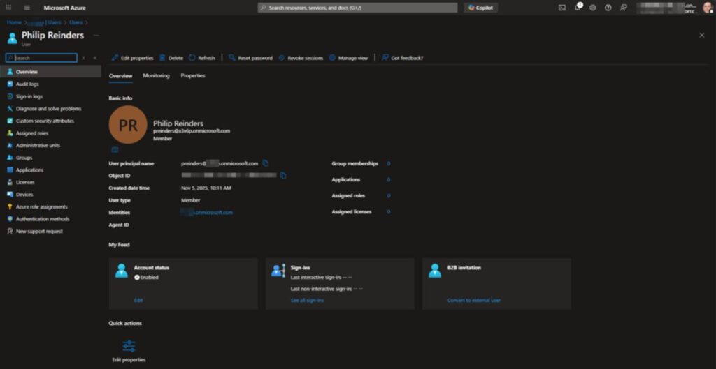Click Refresh in the toolbar
This screenshot has height=369, width=716.
(202, 58)
